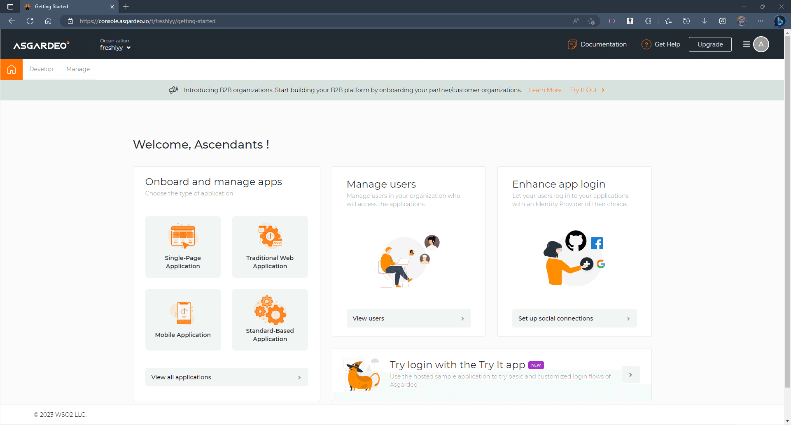The width and height of the screenshot is (791, 425).
Task: Close the Getting Started browser tab
Action: click(x=112, y=7)
